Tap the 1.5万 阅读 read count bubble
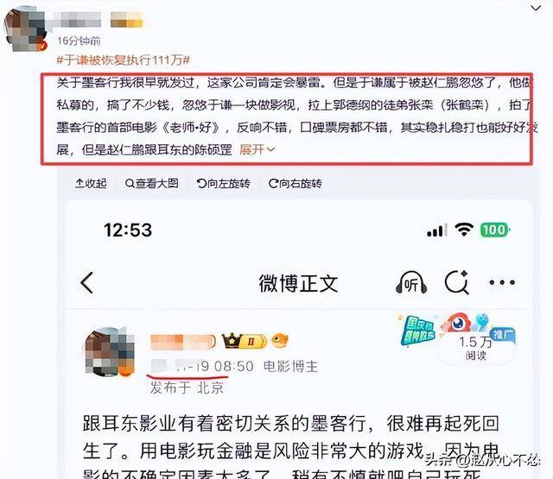 tap(475, 349)
